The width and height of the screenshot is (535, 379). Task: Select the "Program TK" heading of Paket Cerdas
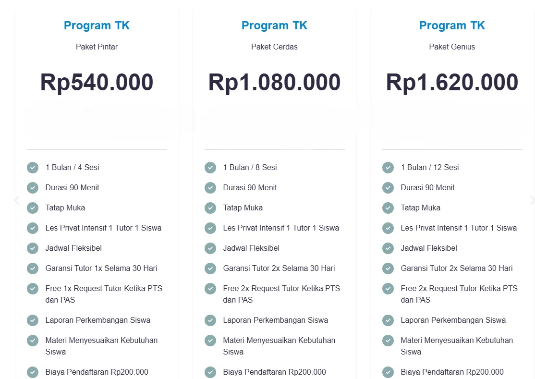pos(274,25)
